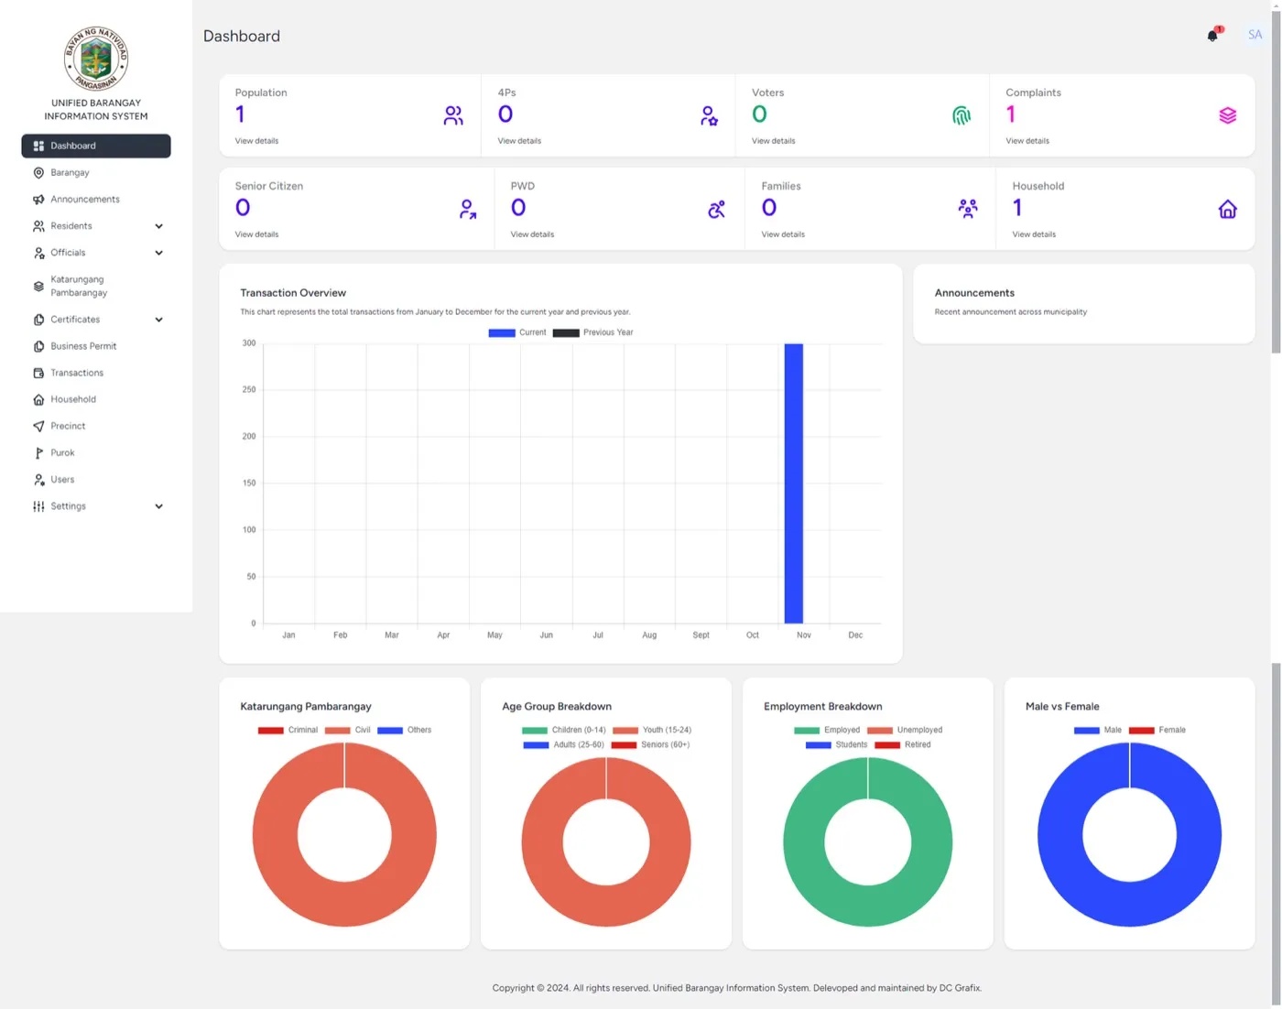Go to the Dashboard menu item
Screen dimensions: 1282x1009
(96, 146)
